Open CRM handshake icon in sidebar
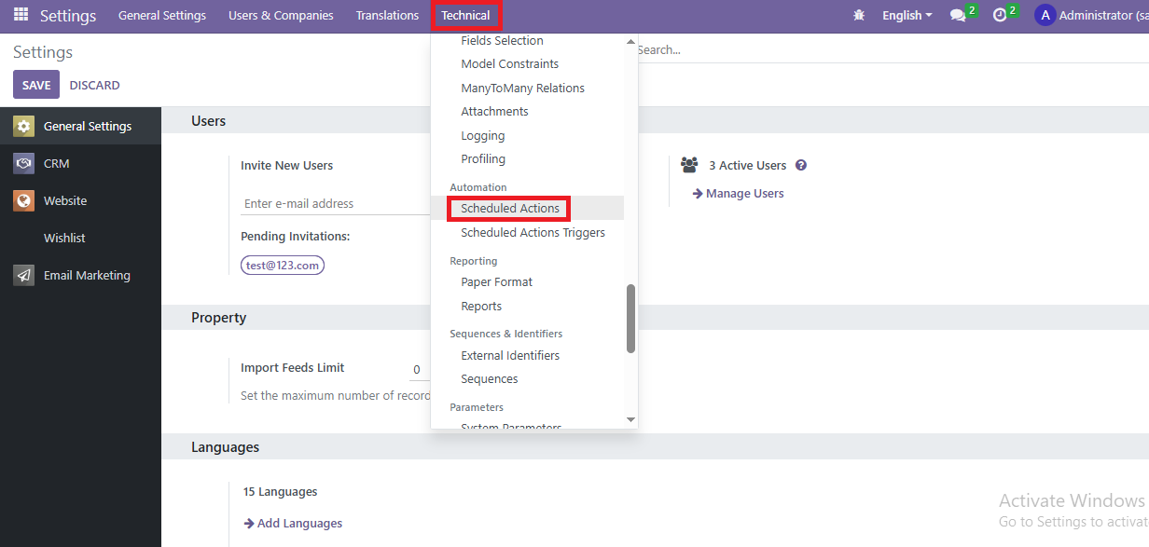1149x547 pixels. point(24,164)
